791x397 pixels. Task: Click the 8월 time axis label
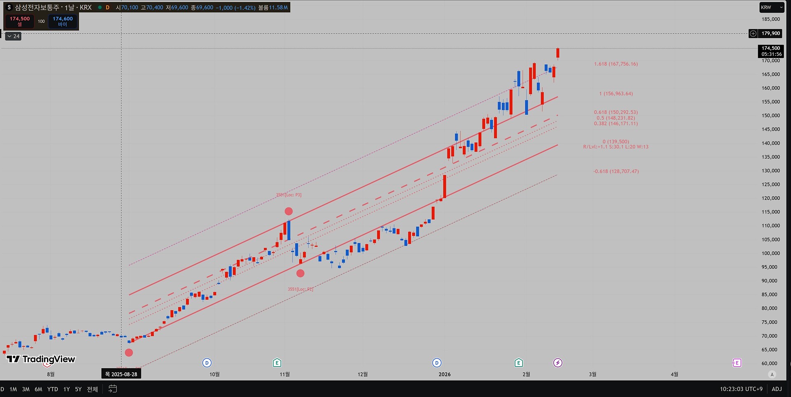[51, 374]
